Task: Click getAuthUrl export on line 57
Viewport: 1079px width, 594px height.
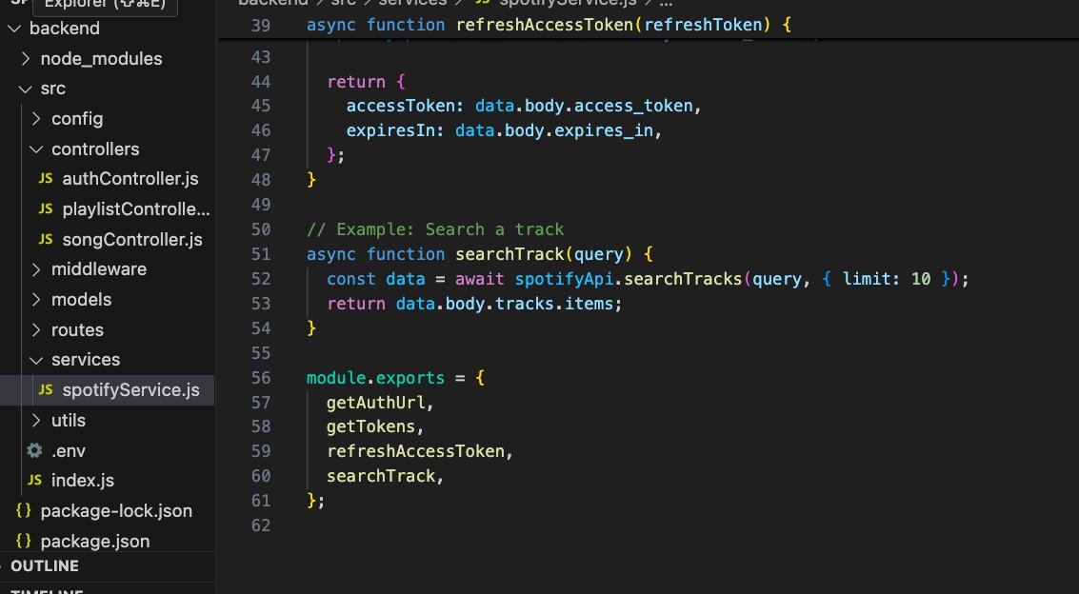Action: tap(376, 402)
